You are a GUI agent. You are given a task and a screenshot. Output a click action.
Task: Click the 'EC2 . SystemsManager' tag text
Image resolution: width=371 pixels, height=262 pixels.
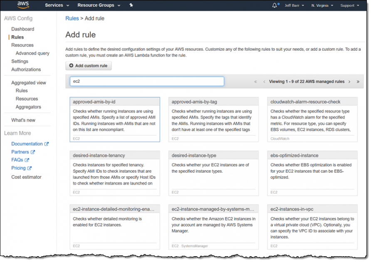click(x=190, y=246)
